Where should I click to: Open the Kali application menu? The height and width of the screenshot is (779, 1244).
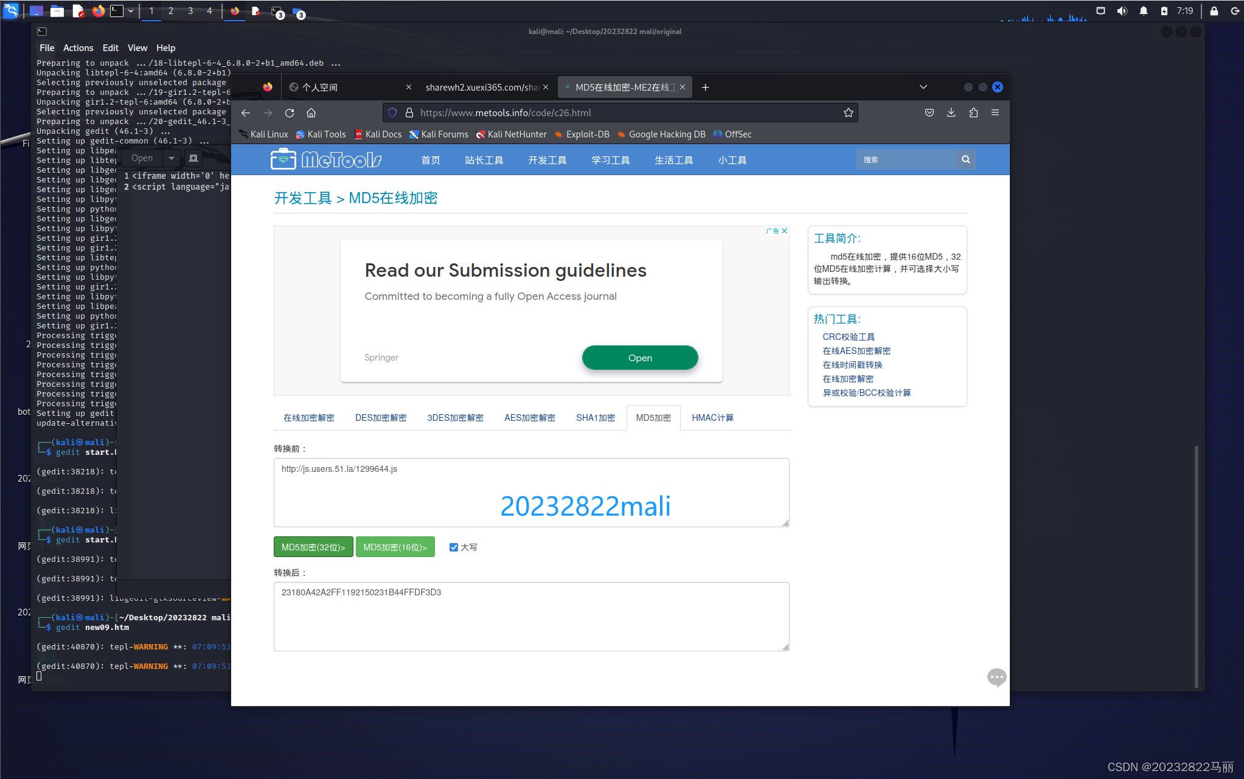tap(11, 10)
